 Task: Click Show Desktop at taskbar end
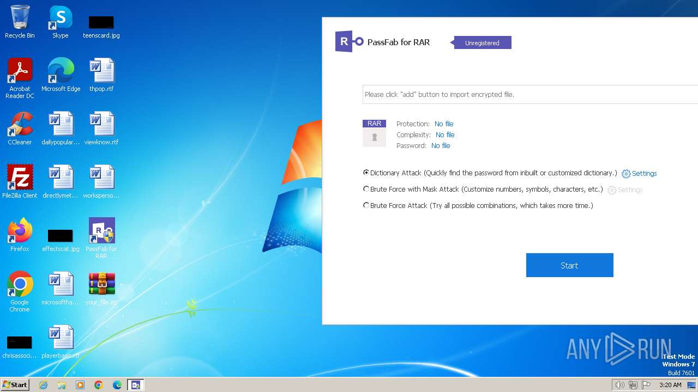692,385
